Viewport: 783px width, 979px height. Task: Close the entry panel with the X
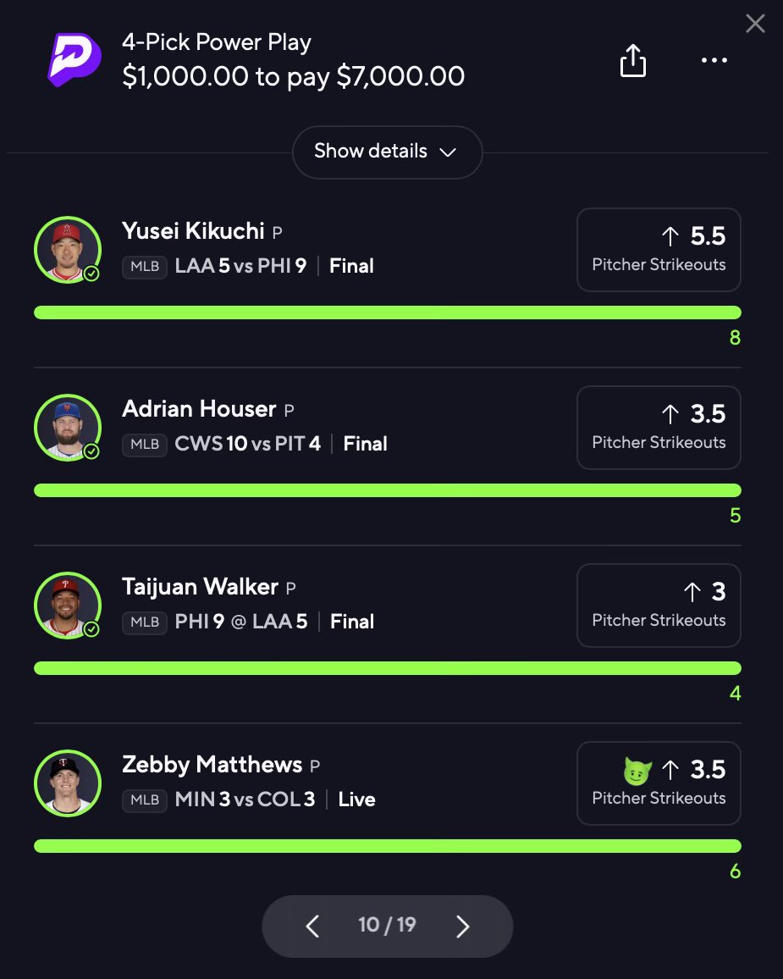coord(755,24)
